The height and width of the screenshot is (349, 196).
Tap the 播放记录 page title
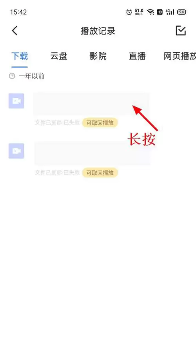[98, 31]
